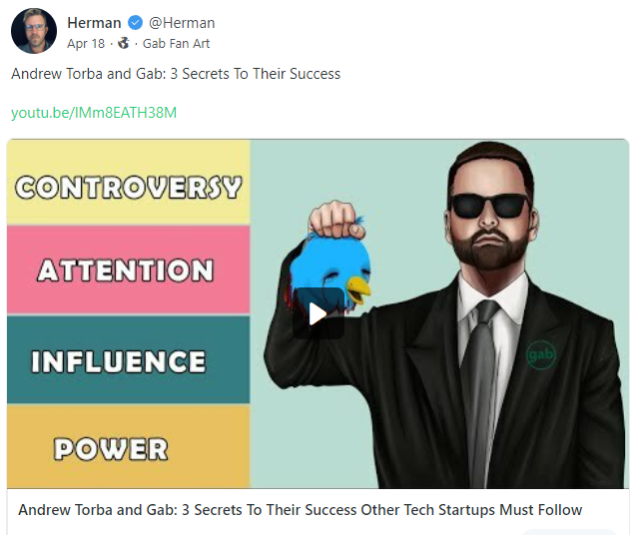
Task: Click the Herman display name
Action: [94, 23]
